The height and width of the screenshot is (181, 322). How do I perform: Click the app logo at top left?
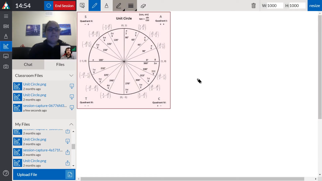[6, 6]
